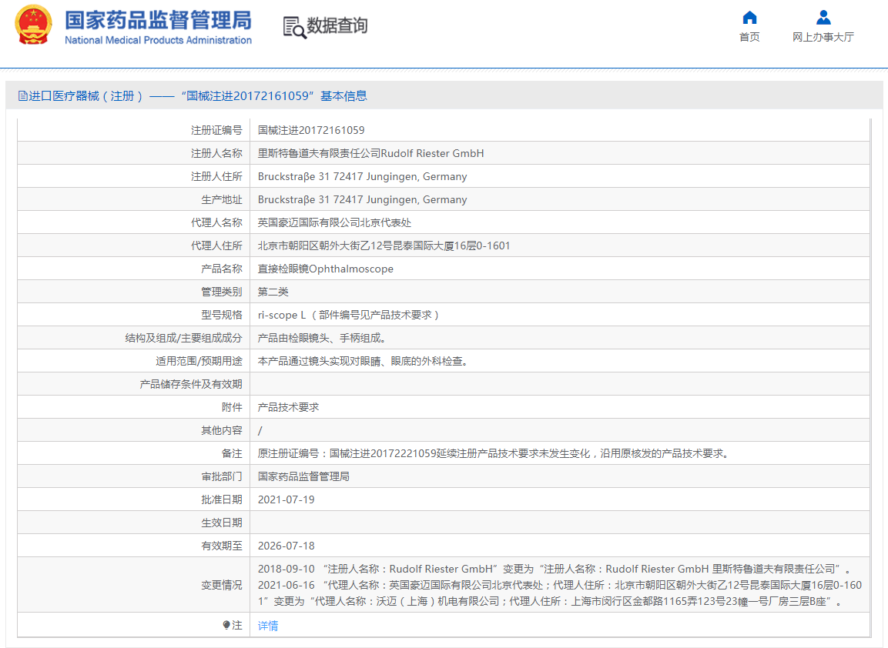Click registration number value 国械注进20172161059 in the table

click(x=311, y=130)
